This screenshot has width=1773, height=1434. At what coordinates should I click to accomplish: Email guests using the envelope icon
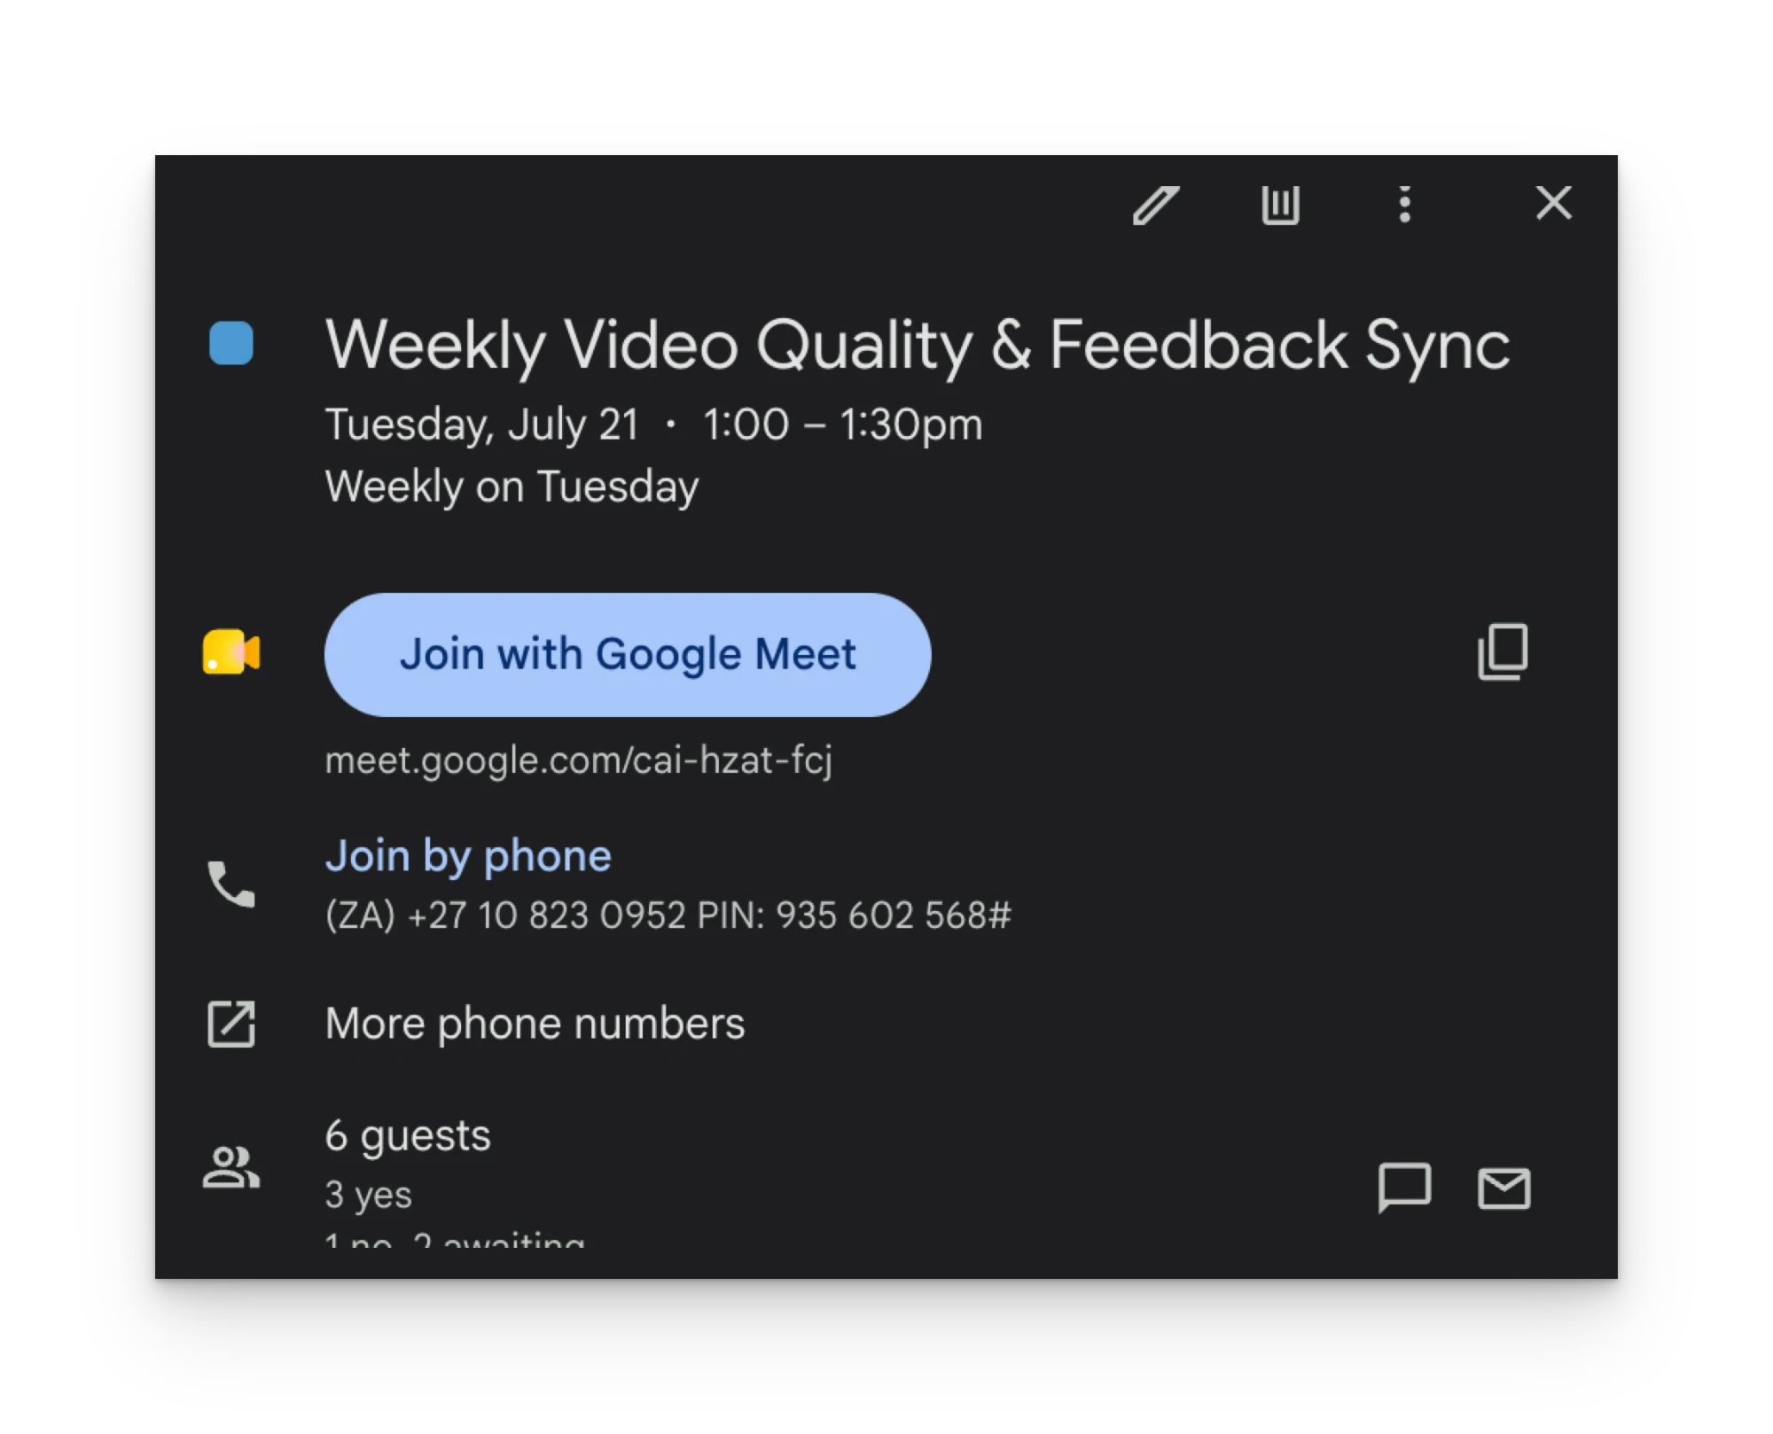(1504, 1189)
